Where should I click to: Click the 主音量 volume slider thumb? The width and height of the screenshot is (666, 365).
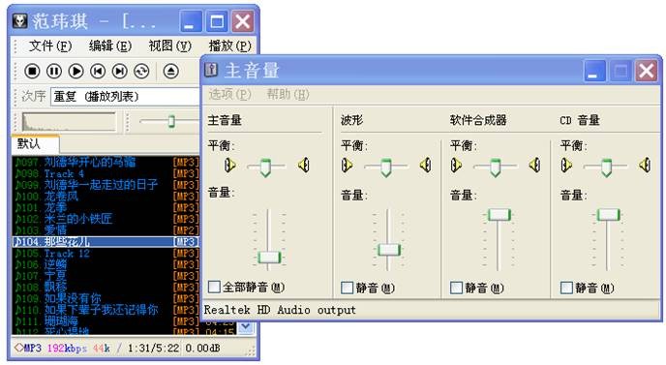269,258
